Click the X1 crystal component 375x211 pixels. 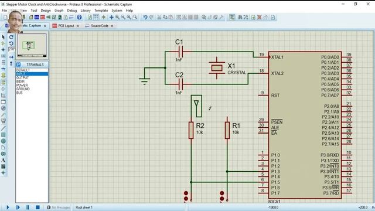point(217,68)
